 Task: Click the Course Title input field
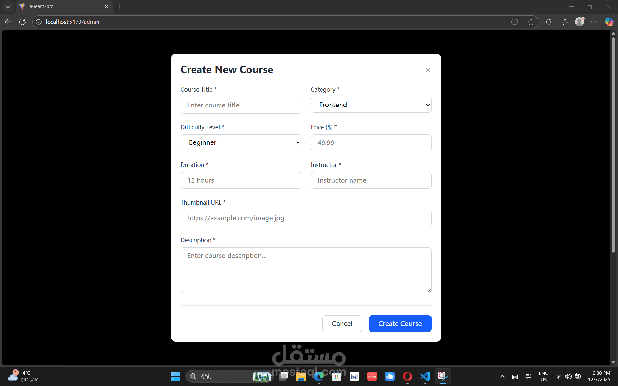point(240,105)
